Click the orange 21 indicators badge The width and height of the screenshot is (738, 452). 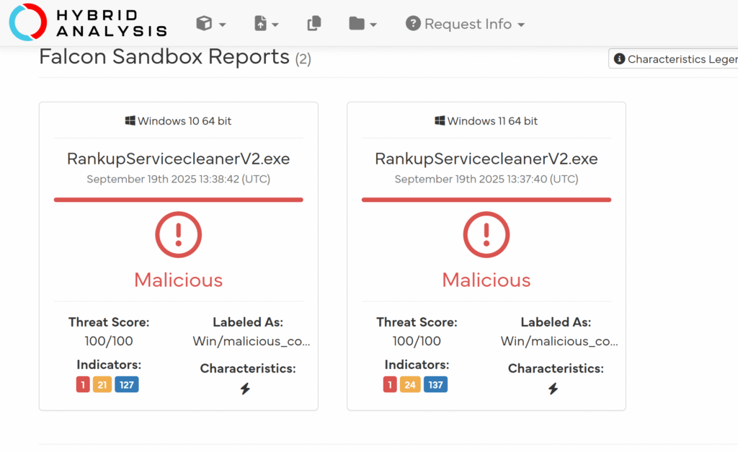tap(102, 385)
